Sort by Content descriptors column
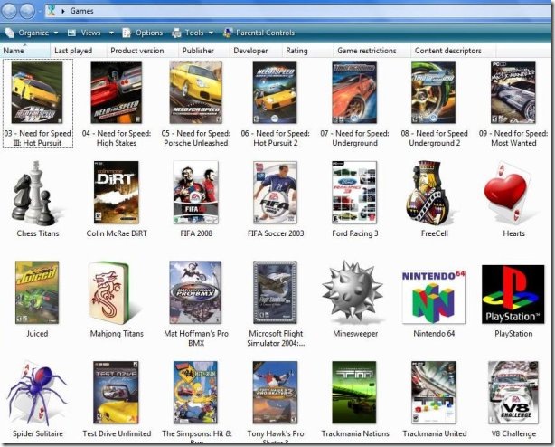This screenshot has width=555, height=447. (x=454, y=51)
